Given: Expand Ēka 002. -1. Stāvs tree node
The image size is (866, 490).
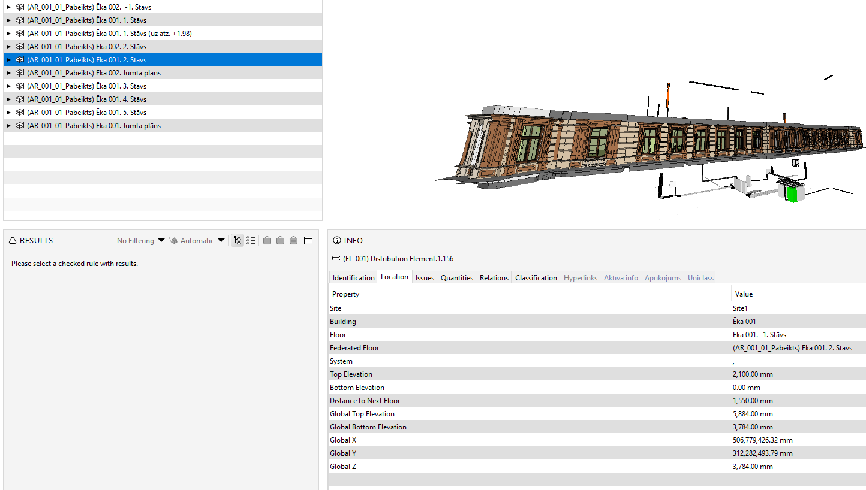Looking at the screenshot, I should pyautogui.click(x=8, y=7).
